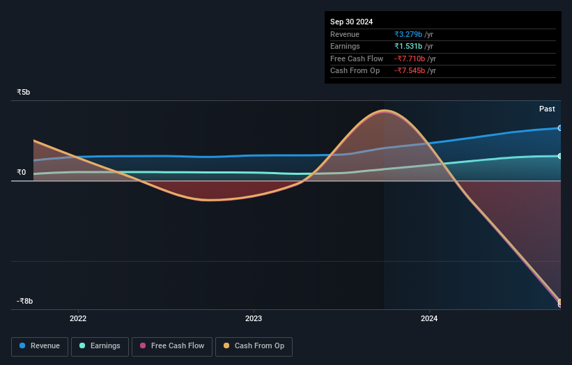The image size is (572, 365).
Task: Select the Earnings endpoint marker on chart
Action: pos(560,156)
